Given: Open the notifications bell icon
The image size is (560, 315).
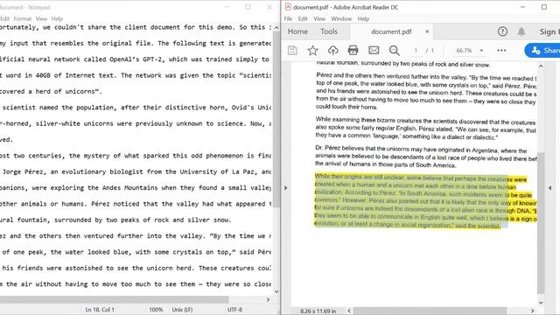Looking at the screenshot, I should pos(521,31).
